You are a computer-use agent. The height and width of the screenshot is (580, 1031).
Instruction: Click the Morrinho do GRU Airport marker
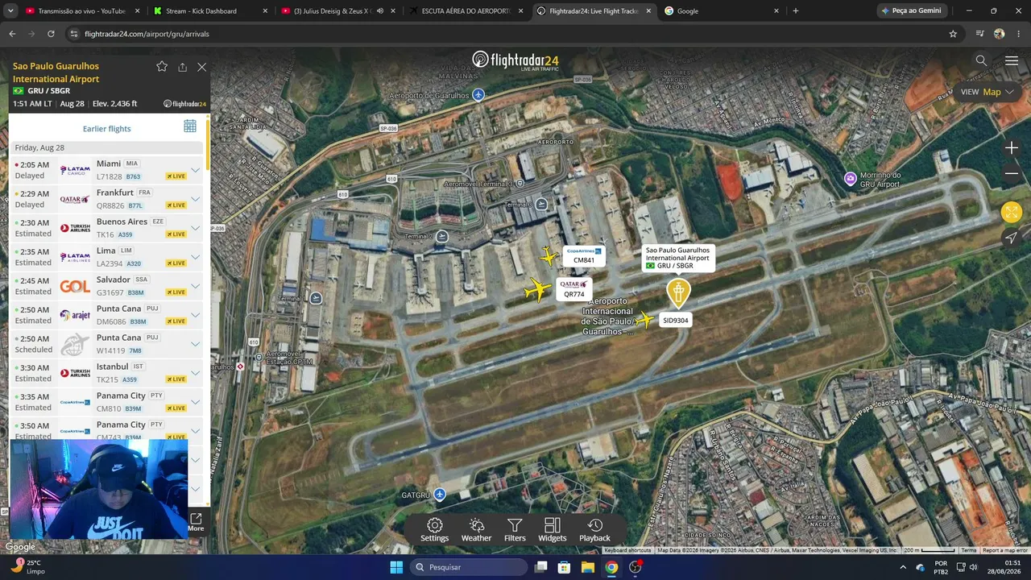coord(851,178)
